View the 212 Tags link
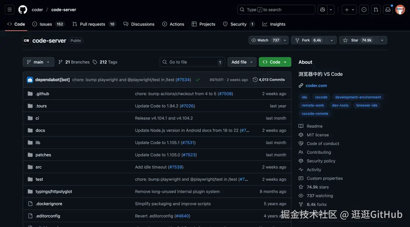Screen dimensions: 410x227 tap(105, 62)
